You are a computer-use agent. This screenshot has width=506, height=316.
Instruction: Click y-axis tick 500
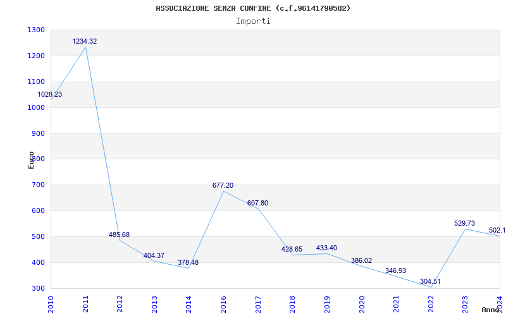37,236
